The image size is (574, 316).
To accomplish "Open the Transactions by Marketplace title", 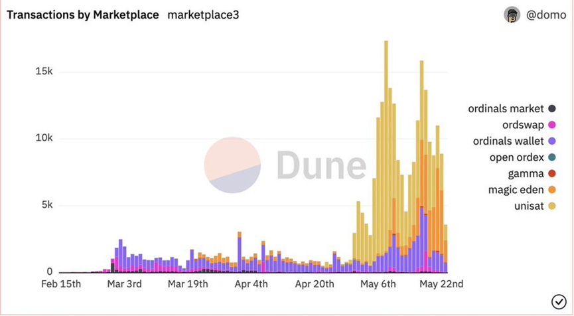I will point(83,15).
